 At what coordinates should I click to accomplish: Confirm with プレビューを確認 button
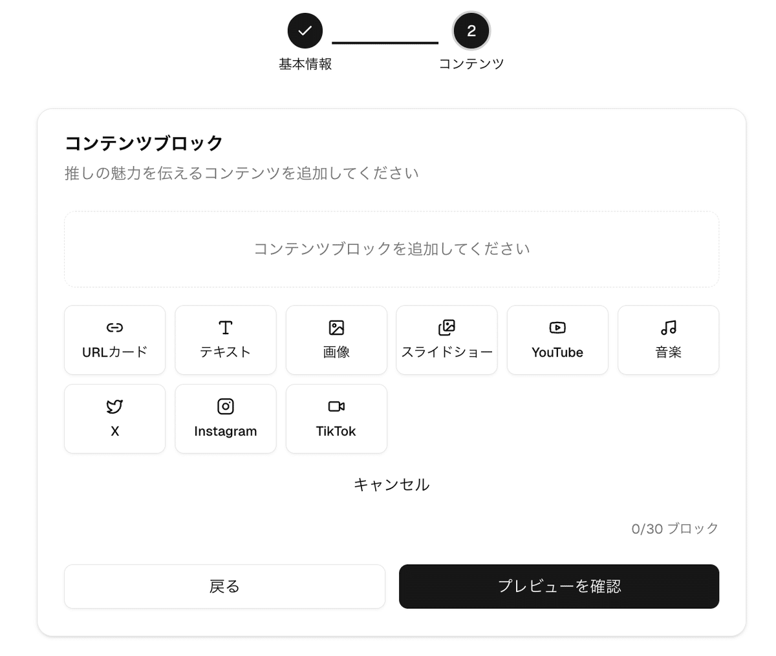tap(559, 586)
